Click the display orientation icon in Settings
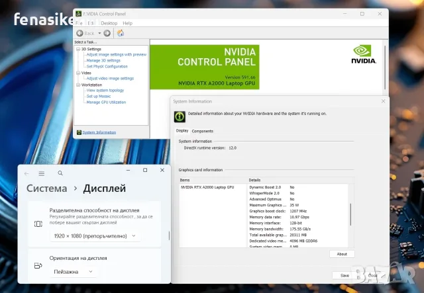424x293 pixels. click(x=38, y=266)
